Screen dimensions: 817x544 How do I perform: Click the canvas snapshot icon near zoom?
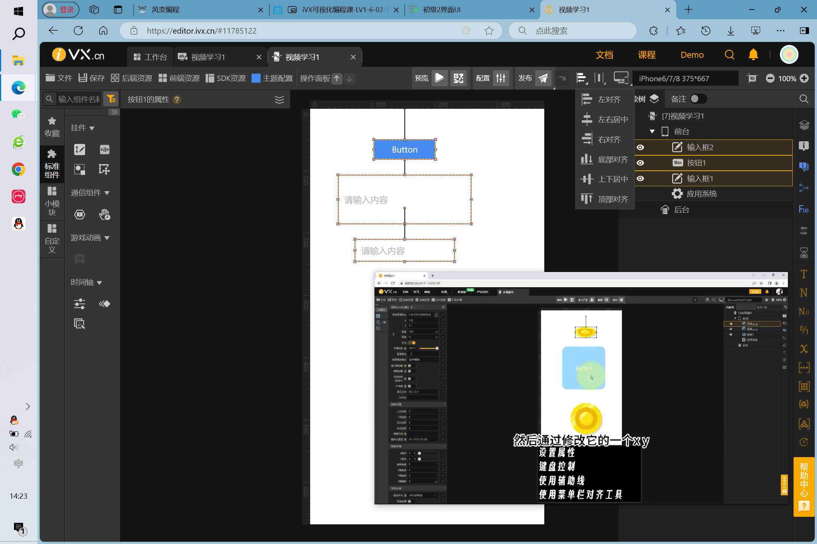(752, 78)
